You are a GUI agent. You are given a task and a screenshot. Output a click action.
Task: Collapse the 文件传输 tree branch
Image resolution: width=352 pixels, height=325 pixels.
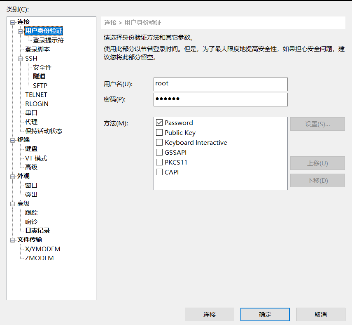[12, 240]
